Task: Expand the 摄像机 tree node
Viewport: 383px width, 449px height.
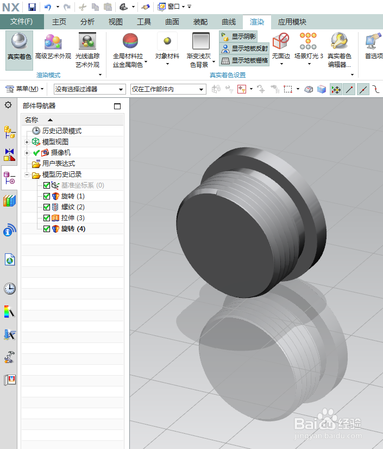Action: pos(27,153)
